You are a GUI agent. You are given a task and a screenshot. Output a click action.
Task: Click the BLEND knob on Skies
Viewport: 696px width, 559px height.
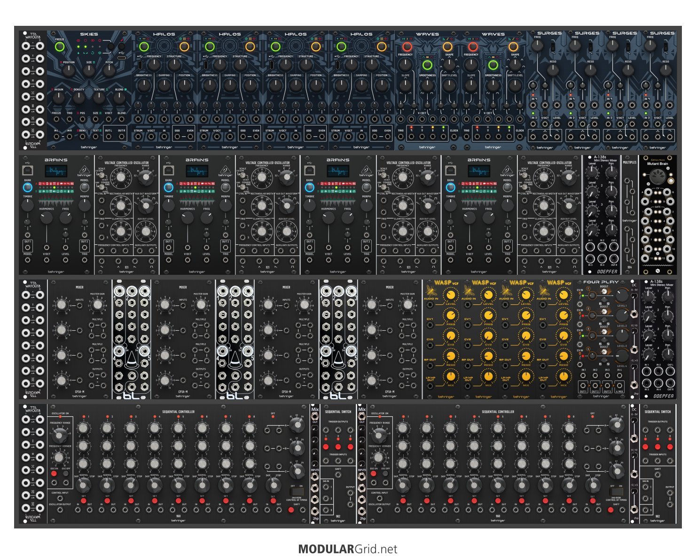pyautogui.click(x=119, y=98)
